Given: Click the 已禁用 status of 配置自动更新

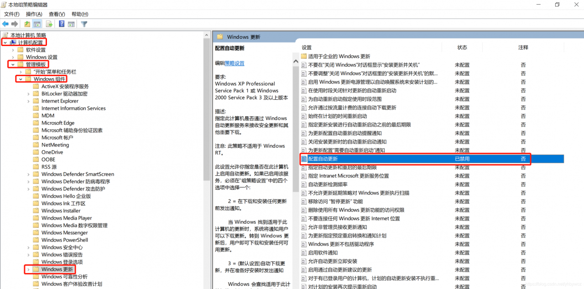Looking at the screenshot, I should coord(462,159).
